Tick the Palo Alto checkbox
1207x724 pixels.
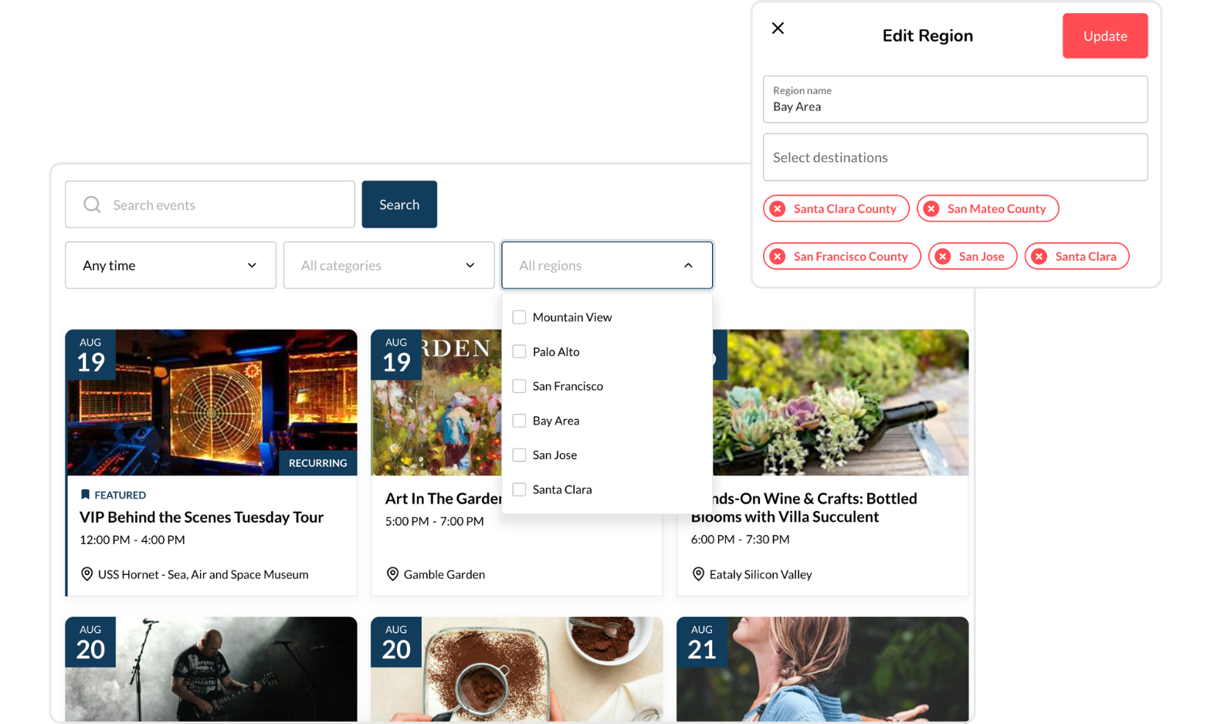[x=519, y=352]
